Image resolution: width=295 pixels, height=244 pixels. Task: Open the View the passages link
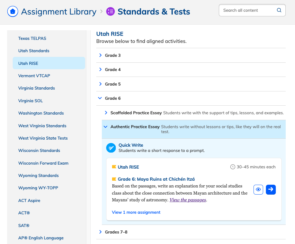188,200
